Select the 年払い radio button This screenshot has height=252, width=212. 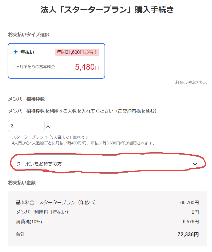coord(15,52)
